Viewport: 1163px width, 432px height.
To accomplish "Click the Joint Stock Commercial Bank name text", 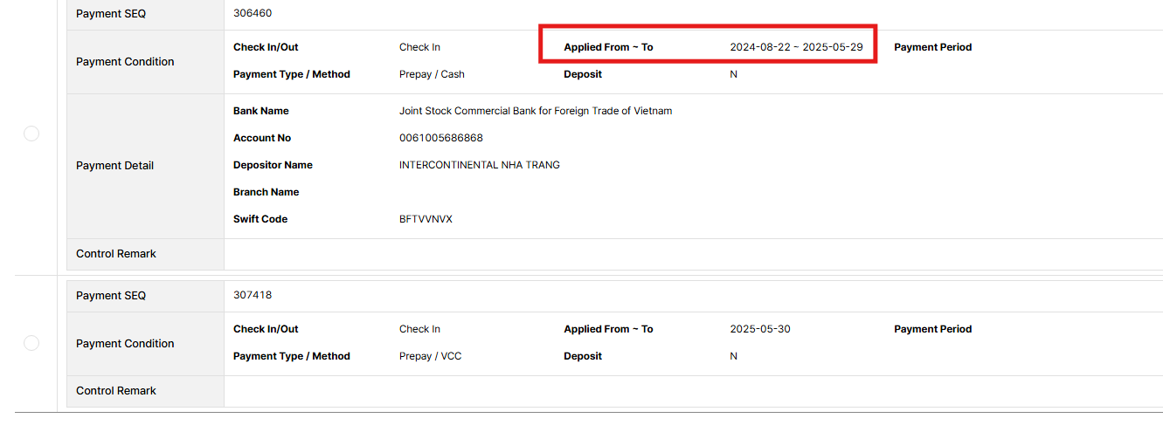I will click(535, 111).
